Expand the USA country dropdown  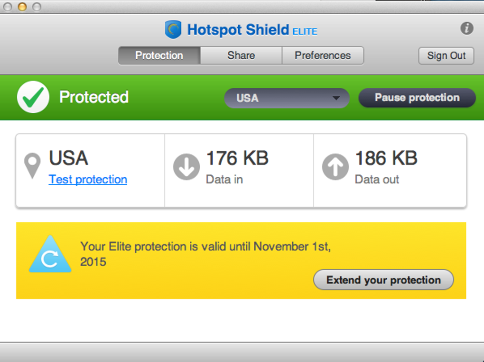click(287, 98)
